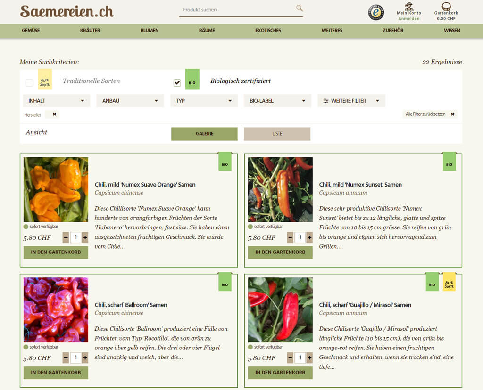Open the Bio-Label dropdown
Image resolution: width=483 pixels, height=390 pixels.
coord(277,101)
